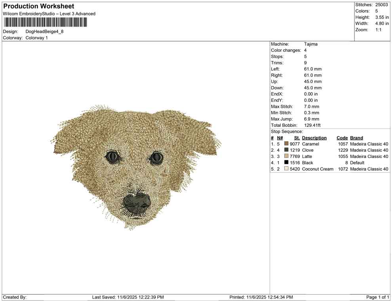Click the St. column header
392x301 pixels.
pyautogui.click(x=297, y=138)
